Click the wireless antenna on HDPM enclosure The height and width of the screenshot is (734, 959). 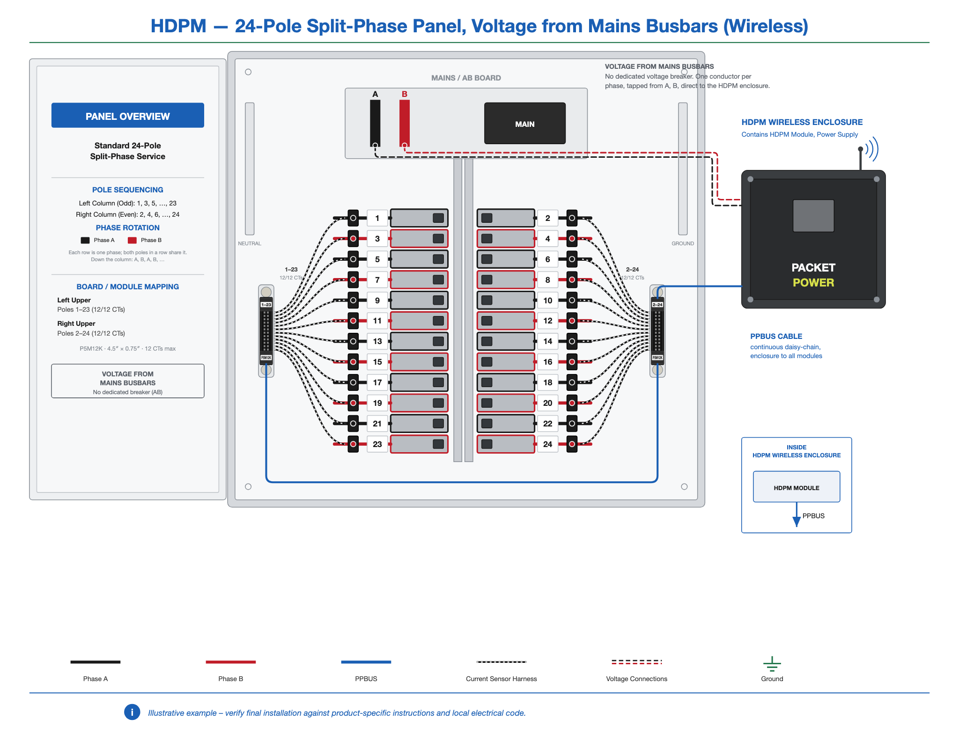click(868, 153)
